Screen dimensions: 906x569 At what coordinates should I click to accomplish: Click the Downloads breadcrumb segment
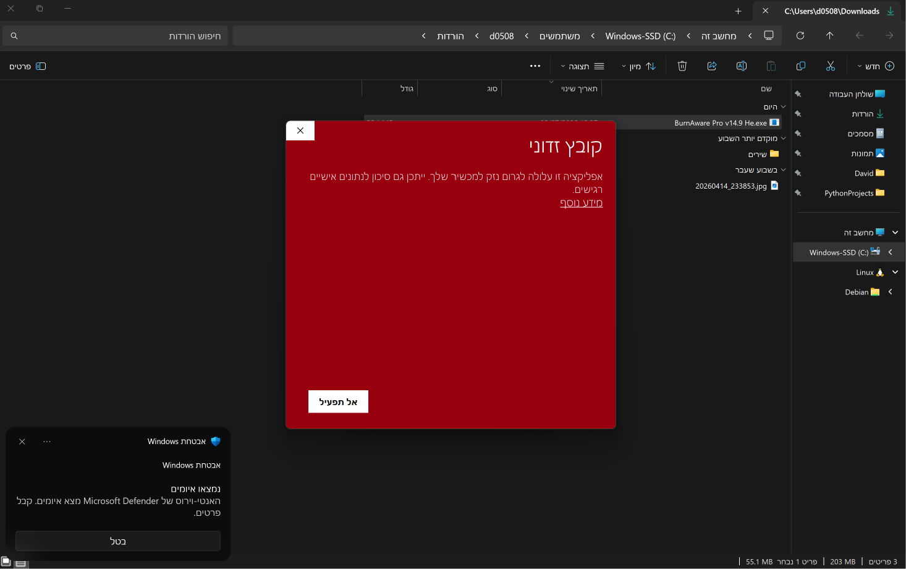click(451, 36)
